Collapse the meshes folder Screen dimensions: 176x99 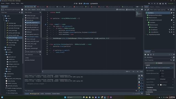pyautogui.click(x=4, y=50)
